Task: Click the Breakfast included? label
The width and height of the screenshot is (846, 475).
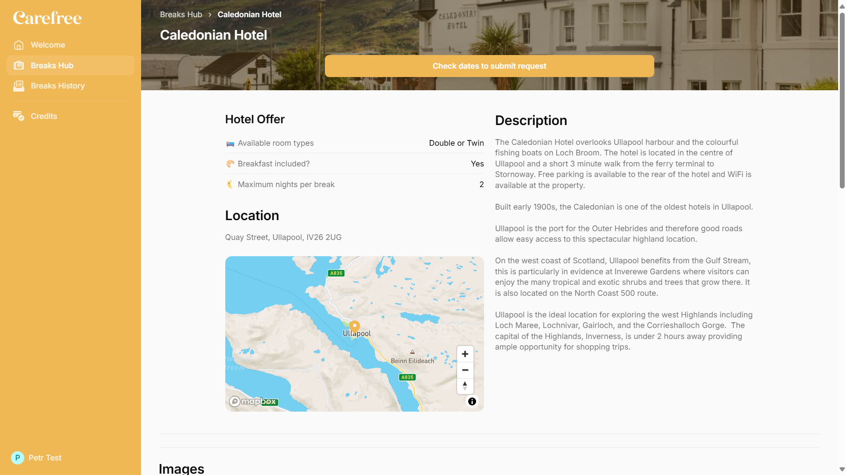Action: (x=274, y=164)
